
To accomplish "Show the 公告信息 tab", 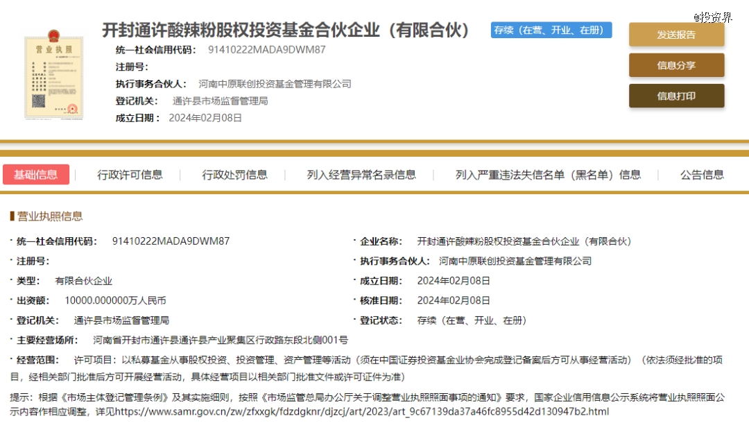I will (x=702, y=175).
